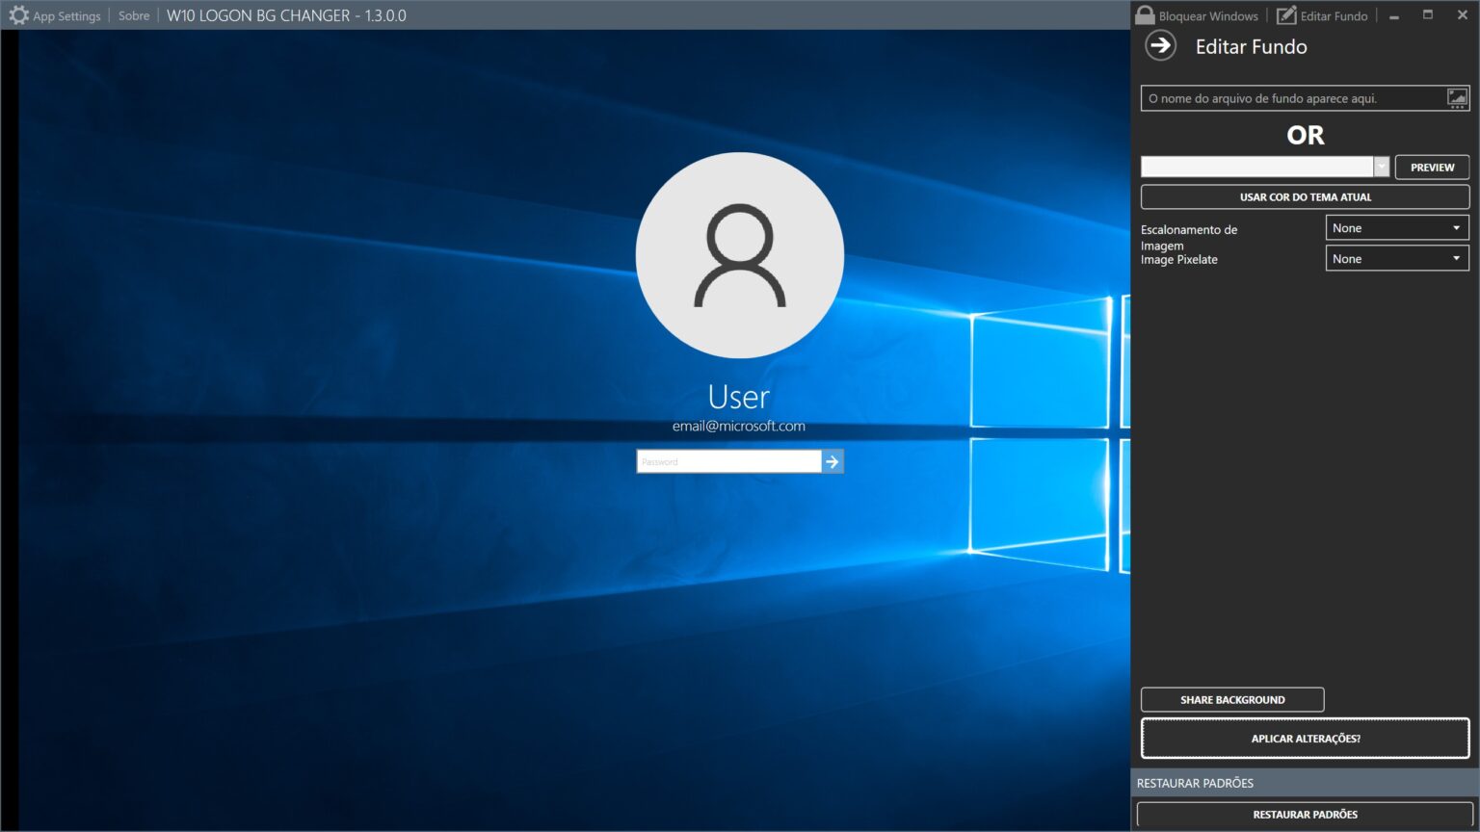Click USAR COR DO TEMA ATUAL
Viewport: 1480px width, 832px height.
click(x=1305, y=196)
